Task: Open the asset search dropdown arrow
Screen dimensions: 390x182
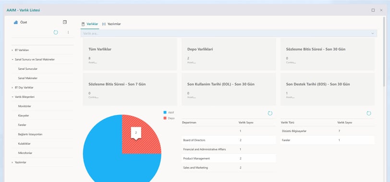Action: 372,34
